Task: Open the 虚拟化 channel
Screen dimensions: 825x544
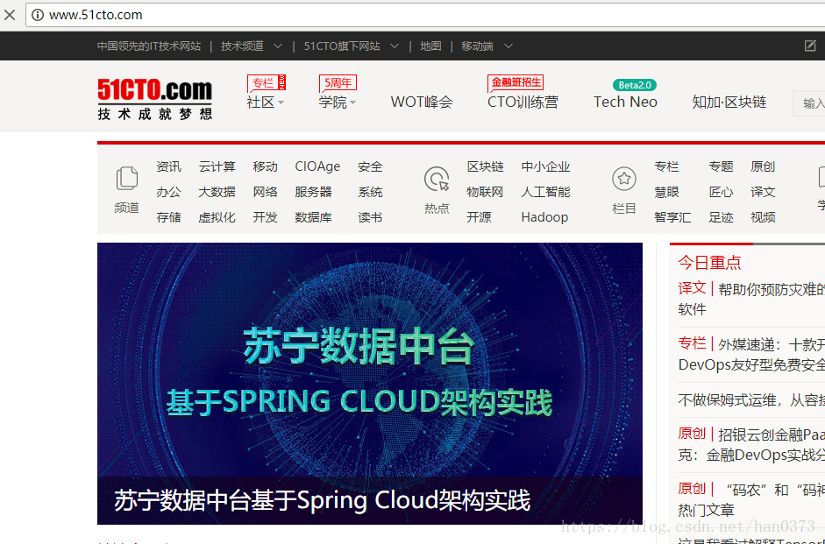Action: (x=217, y=217)
